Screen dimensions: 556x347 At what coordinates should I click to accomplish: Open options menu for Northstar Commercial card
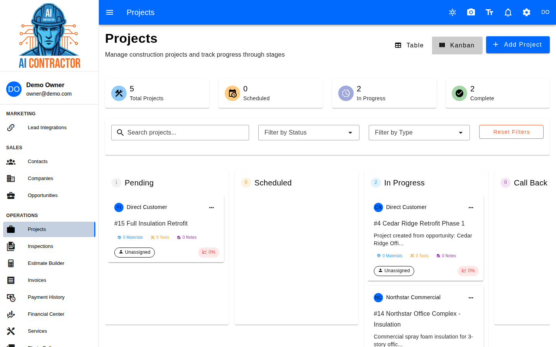pyautogui.click(x=471, y=298)
